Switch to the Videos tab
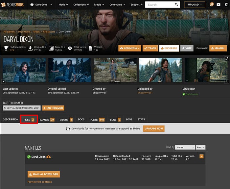The image size is (230, 189). click(x=66, y=120)
